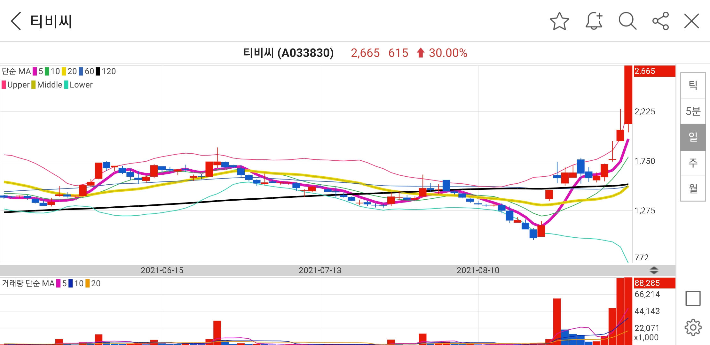The width and height of the screenshot is (710, 345).
Task: Open chart settings gear icon
Action: point(693,327)
